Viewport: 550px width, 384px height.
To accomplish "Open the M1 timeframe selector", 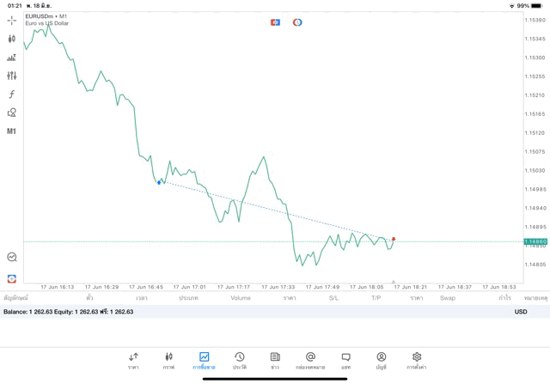I will 12,131.
